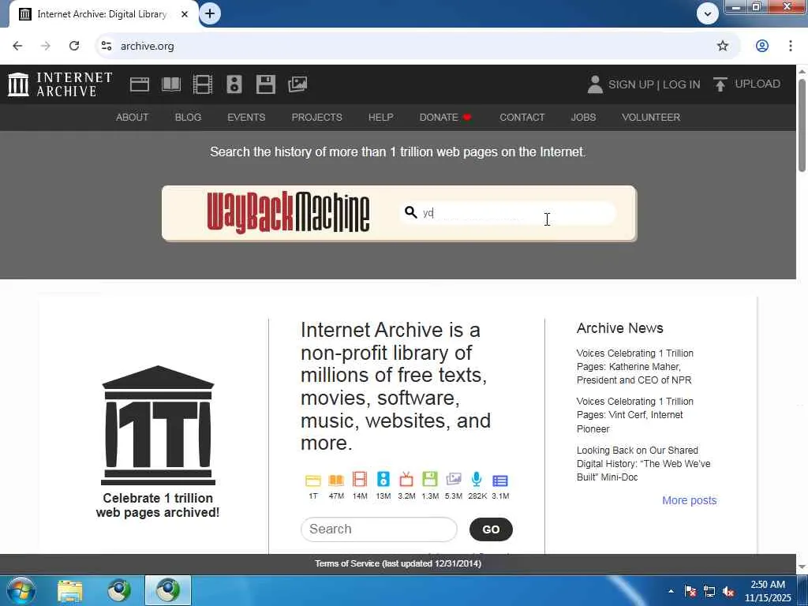Click the LOG IN link
This screenshot has width=808, height=606.
(x=681, y=84)
